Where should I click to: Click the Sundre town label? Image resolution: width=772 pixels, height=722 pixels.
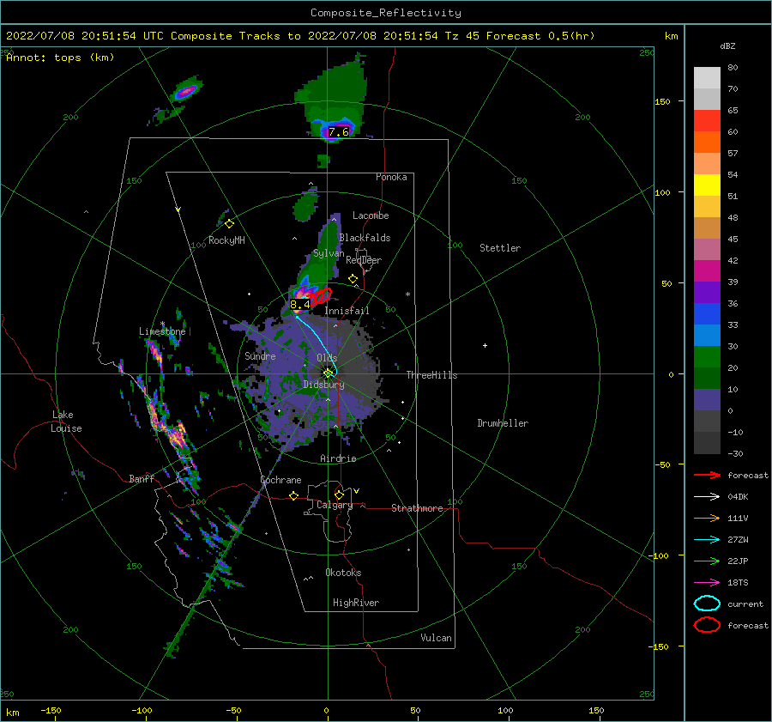coord(260,355)
